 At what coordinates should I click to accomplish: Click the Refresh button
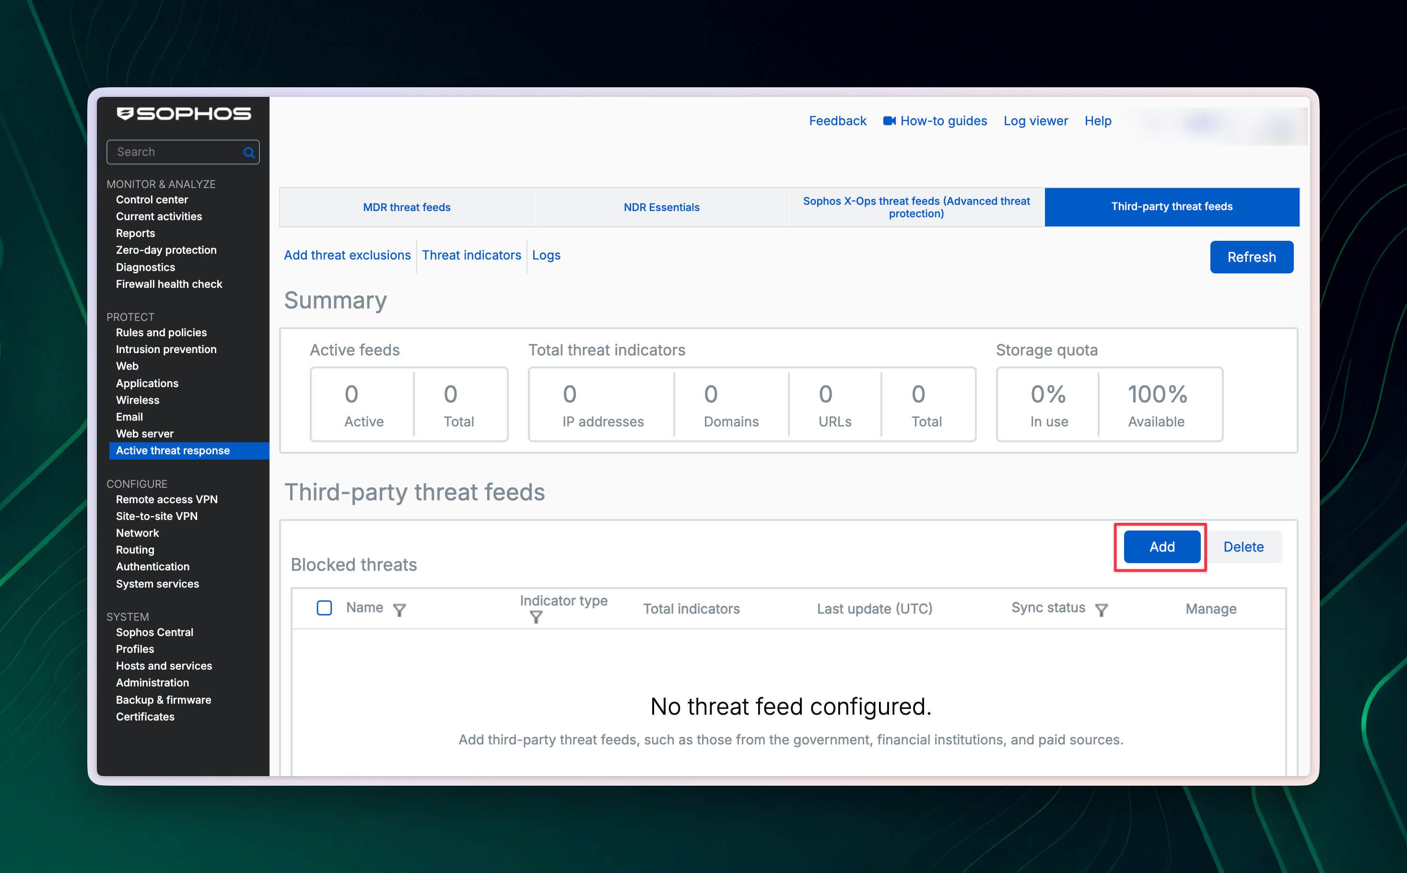[1252, 257]
